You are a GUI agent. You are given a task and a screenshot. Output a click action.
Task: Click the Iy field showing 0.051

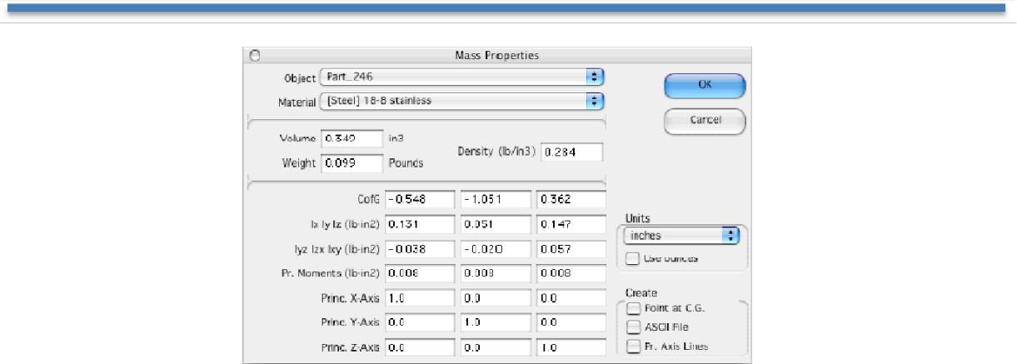(x=496, y=224)
